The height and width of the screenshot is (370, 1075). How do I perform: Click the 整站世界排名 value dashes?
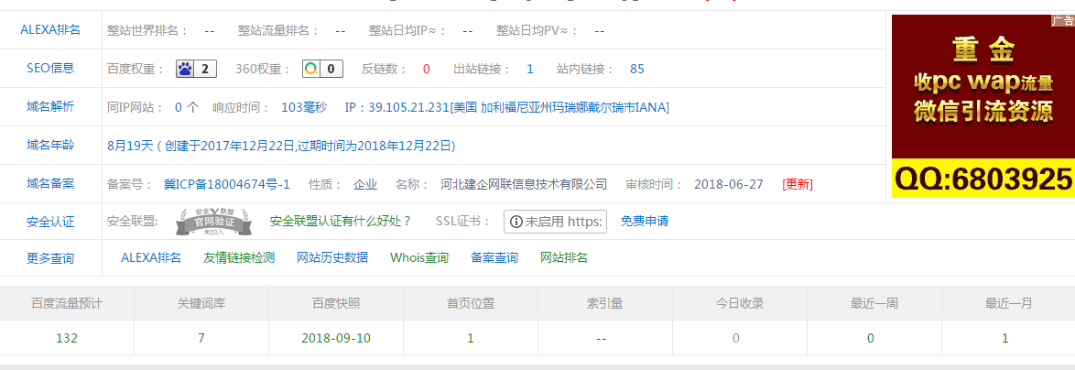pos(210,31)
